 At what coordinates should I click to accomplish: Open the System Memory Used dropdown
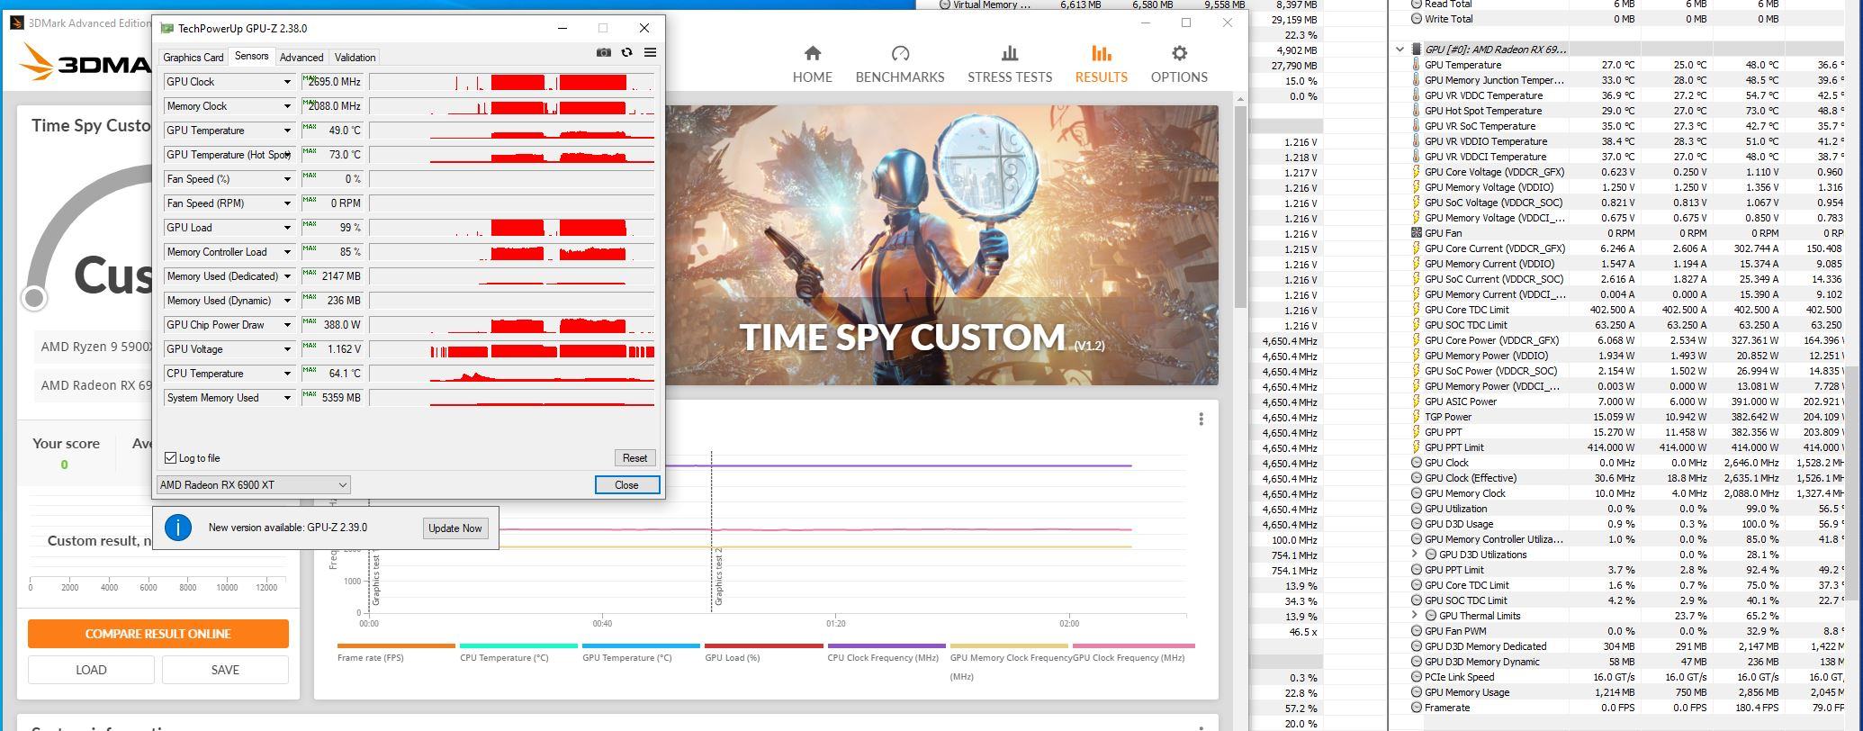tap(287, 398)
